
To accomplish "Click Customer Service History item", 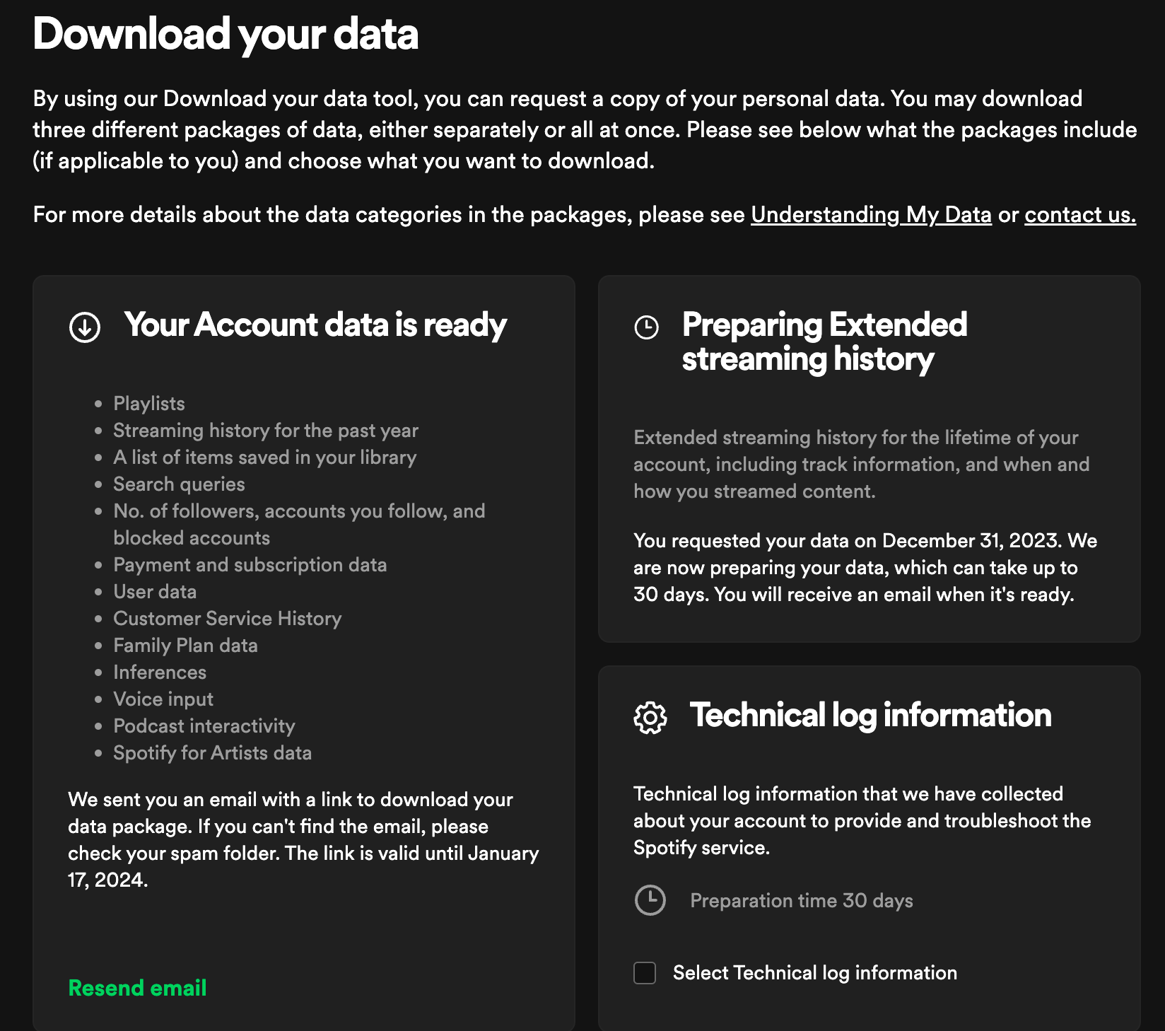I will click(228, 619).
